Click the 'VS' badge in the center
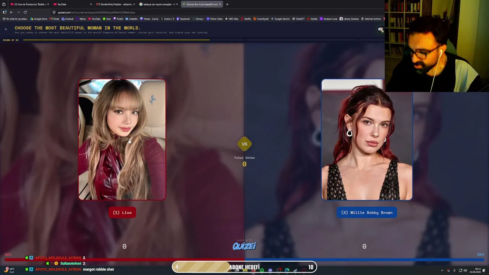 [x=244, y=144]
